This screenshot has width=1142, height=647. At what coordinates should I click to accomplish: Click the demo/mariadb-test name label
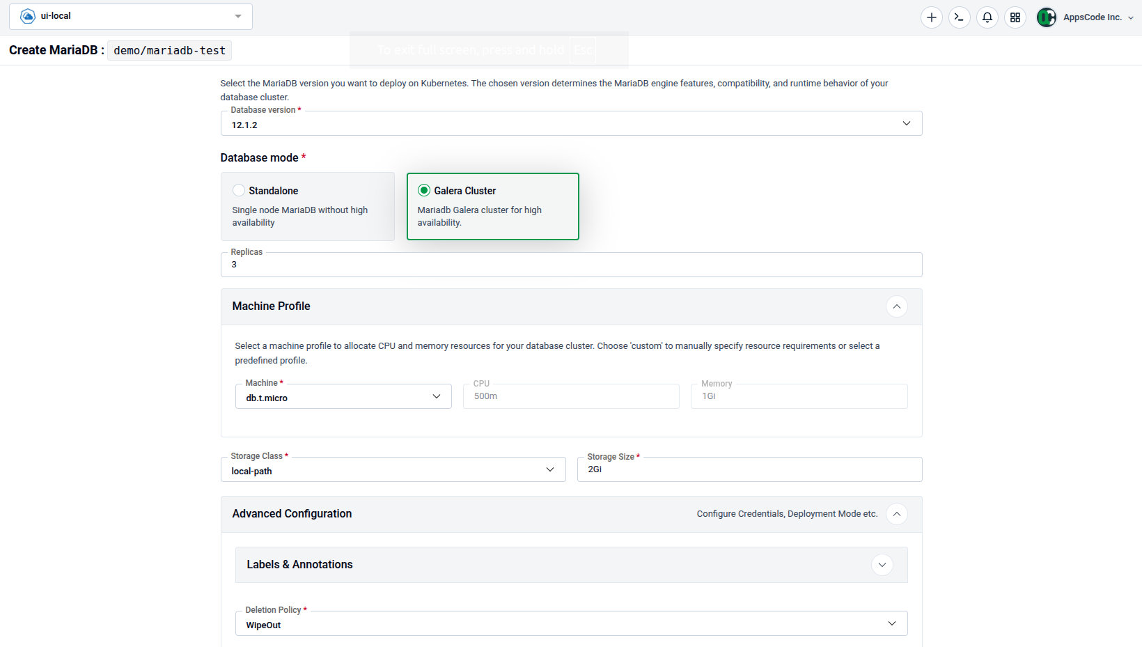click(170, 50)
